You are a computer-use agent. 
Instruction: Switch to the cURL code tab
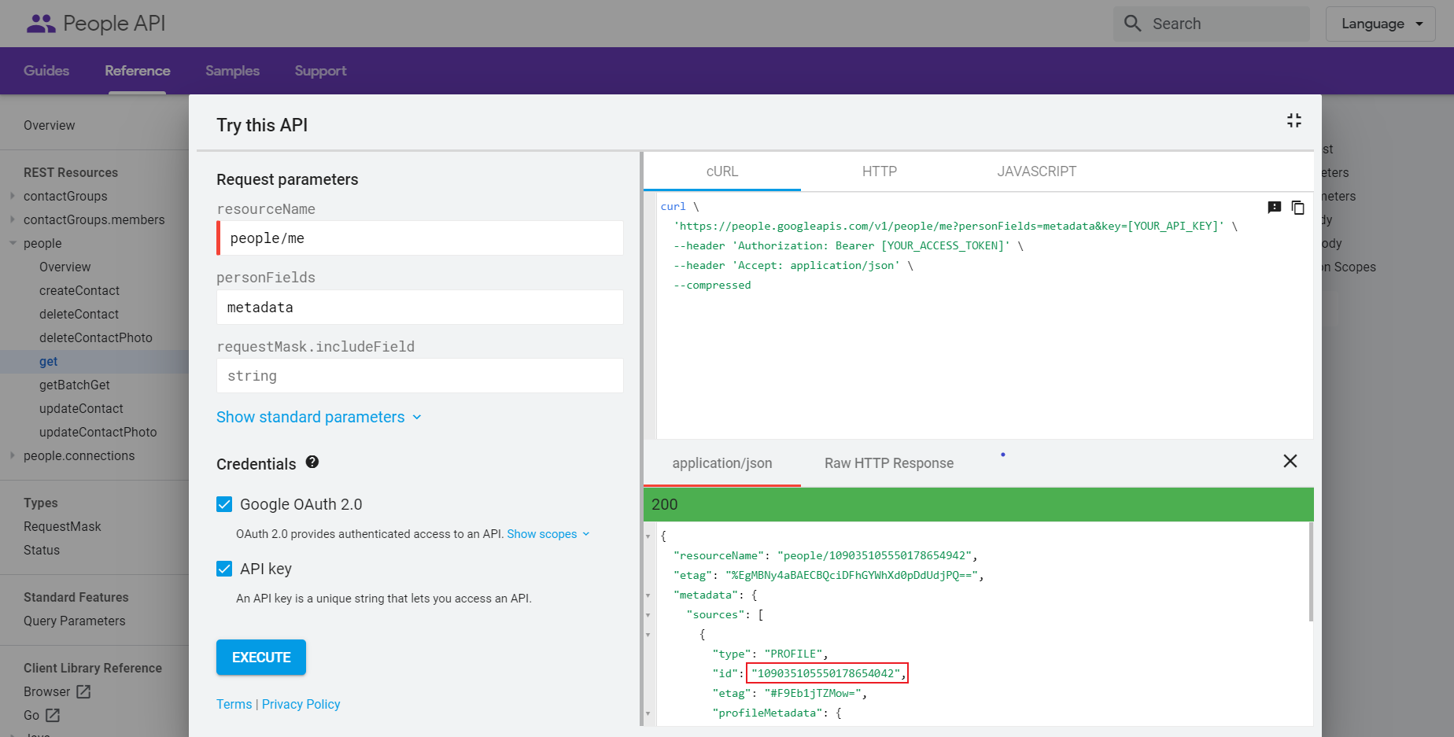point(722,171)
